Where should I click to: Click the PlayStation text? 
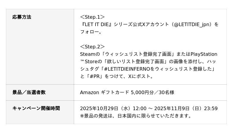click(204, 54)
